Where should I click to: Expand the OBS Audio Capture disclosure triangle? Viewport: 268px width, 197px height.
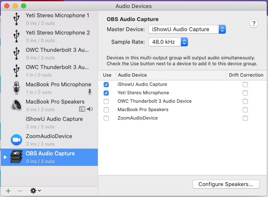pyautogui.click(x=5, y=157)
